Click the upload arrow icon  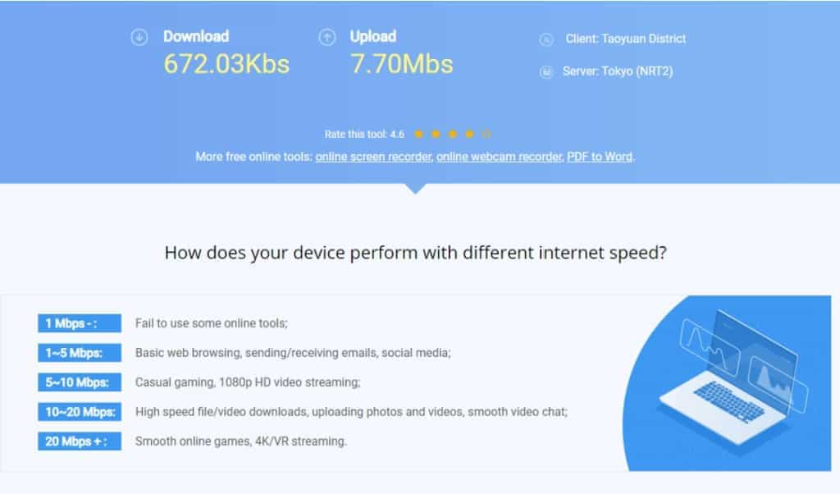click(x=326, y=37)
